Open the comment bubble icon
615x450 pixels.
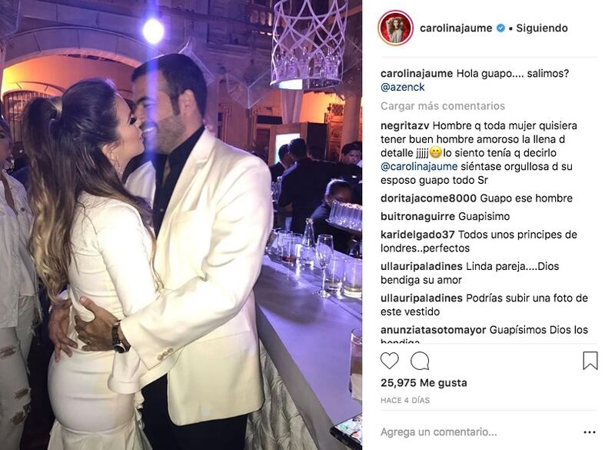(x=420, y=361)
